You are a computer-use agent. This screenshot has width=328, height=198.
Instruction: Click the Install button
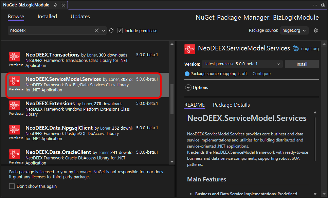302,64
